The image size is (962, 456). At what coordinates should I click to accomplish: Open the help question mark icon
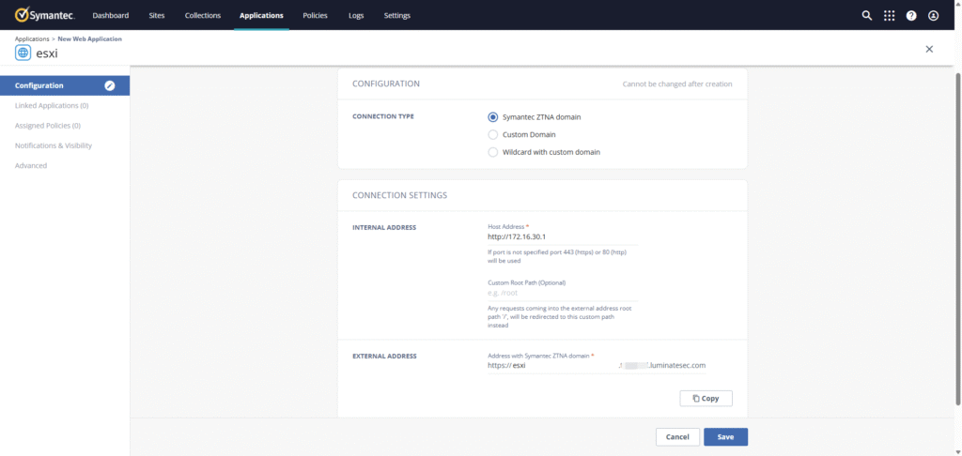[x=911, y=16]
